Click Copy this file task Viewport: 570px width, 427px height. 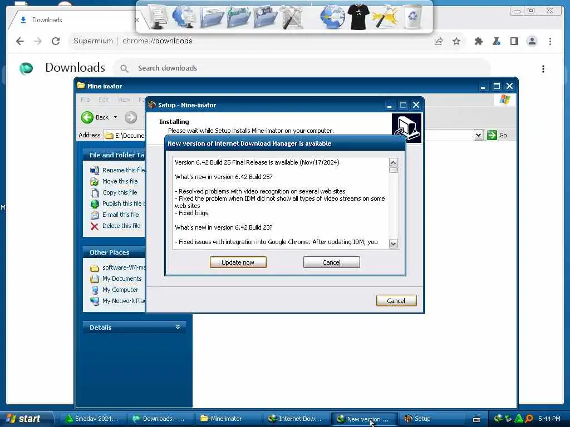(x=120, y=192)
